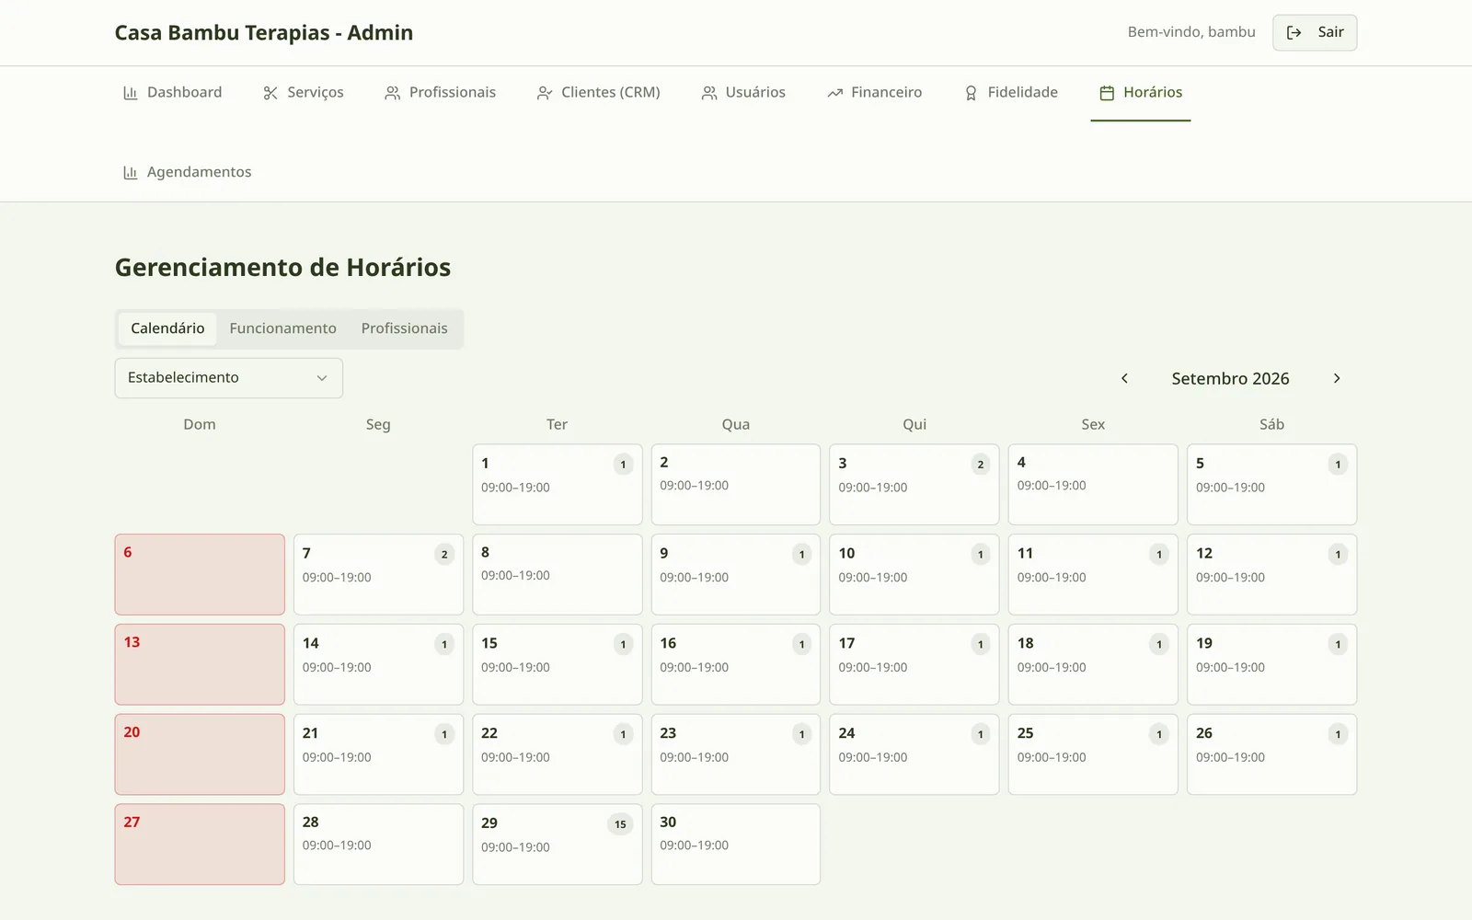Open day 21 calendar cell

pyautogui.click(x=378, y=754)
